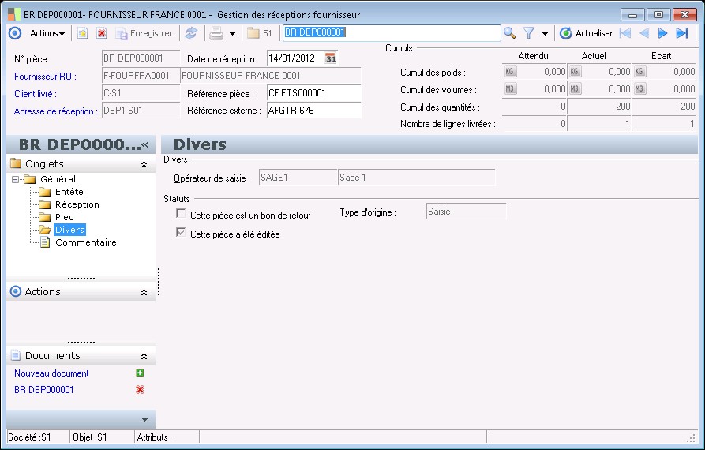Click the magnifier search icon
This screenshot has width=705, height=450.
click(510, 33)
